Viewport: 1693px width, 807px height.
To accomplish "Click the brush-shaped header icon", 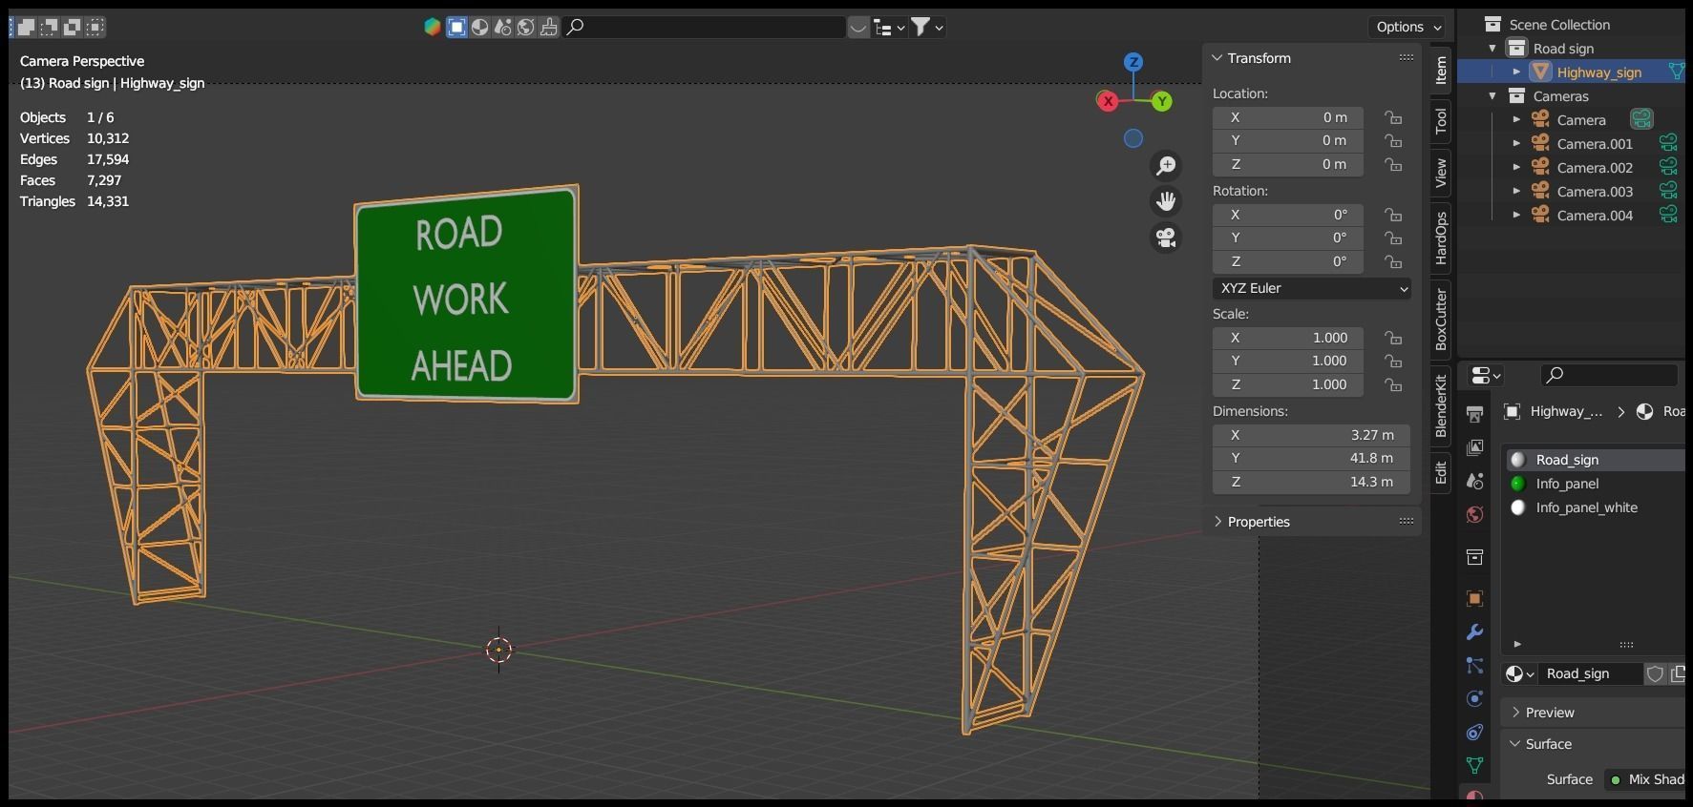I will tap(549, 27).
